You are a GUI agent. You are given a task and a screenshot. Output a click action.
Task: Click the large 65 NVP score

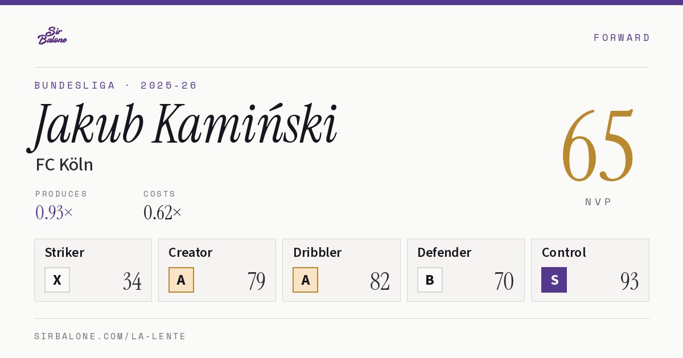click(598, 145)
